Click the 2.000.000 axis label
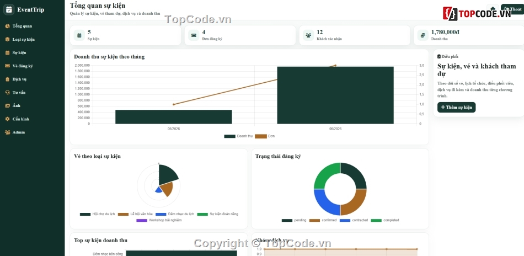Screen dimensions: 524x256 pos(82,65)
